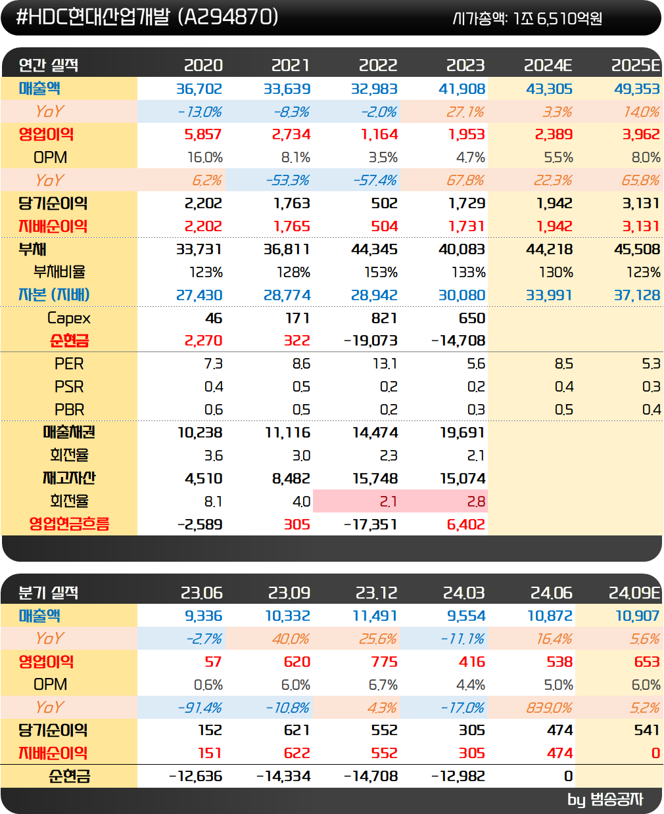Click the 부채비율 row label
664x814 pixels.
pos(59,271)
